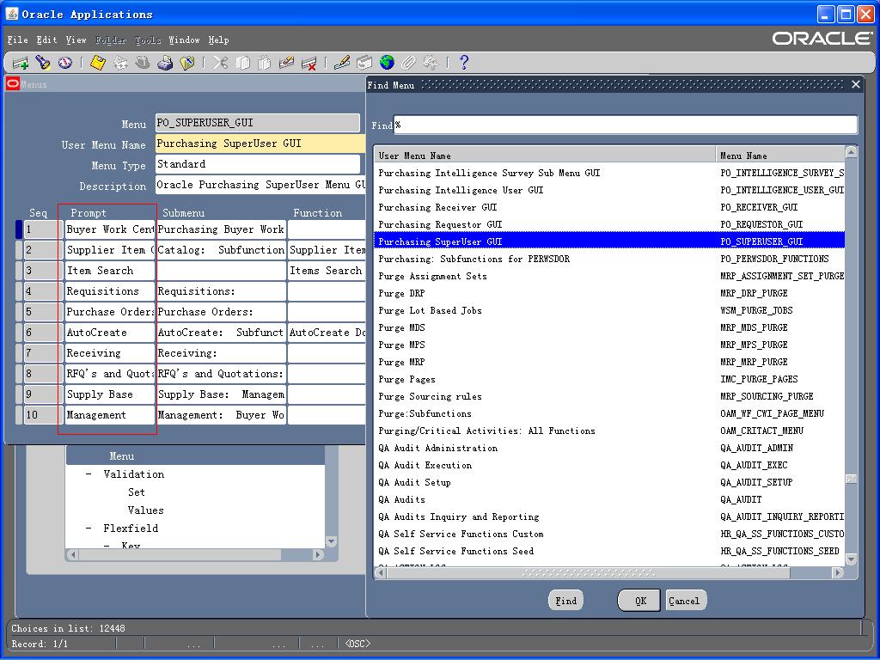
Task: Open the Show Navigator compass icon
Action: pos(65,63)
